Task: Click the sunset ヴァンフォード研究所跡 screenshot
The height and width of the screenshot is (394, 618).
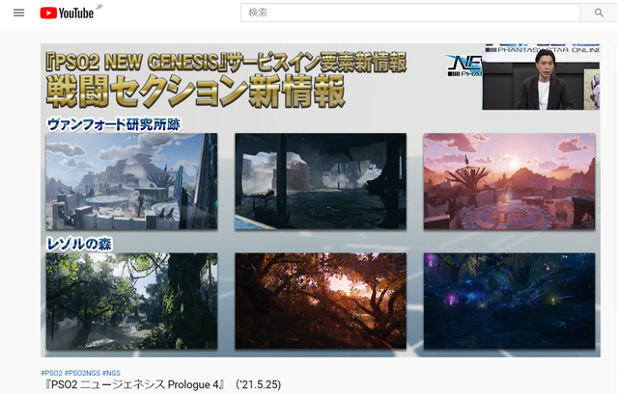Action: (x=509, y=181)
